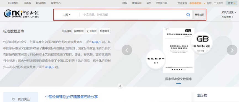Viewport: 239px width, 102px height.
Task: Click the blue carousel indicator bar
Action: [178, 83]
